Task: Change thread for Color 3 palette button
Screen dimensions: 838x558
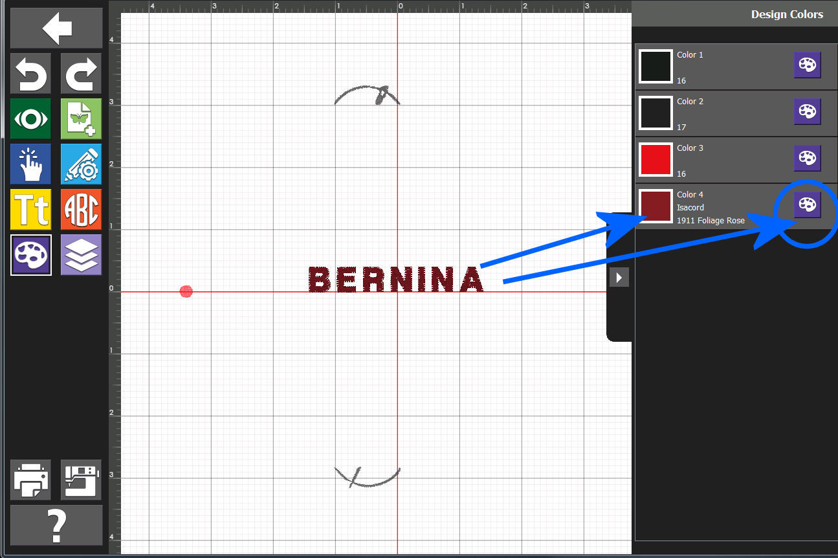Action: point(807,159)
